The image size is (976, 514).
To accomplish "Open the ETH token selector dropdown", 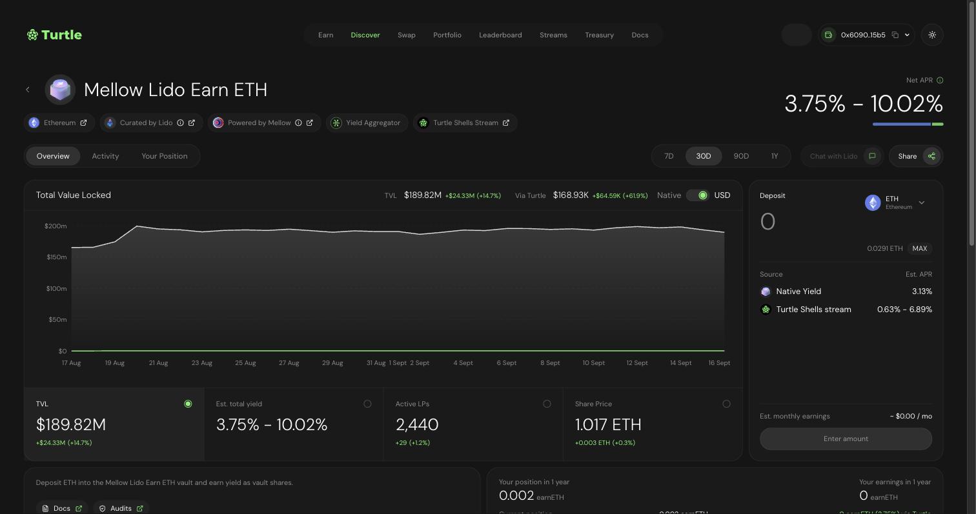I will pos(896,203).
